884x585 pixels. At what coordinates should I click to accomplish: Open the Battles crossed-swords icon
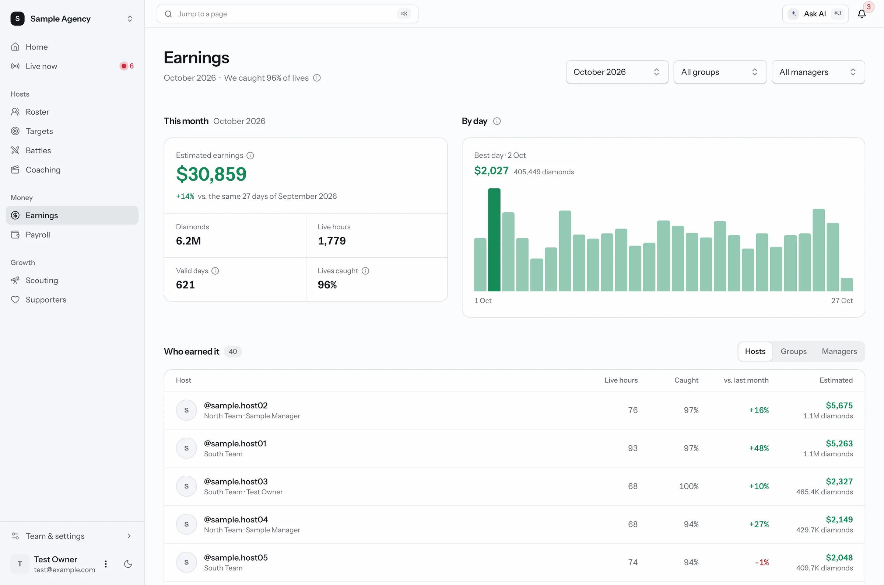15,150
